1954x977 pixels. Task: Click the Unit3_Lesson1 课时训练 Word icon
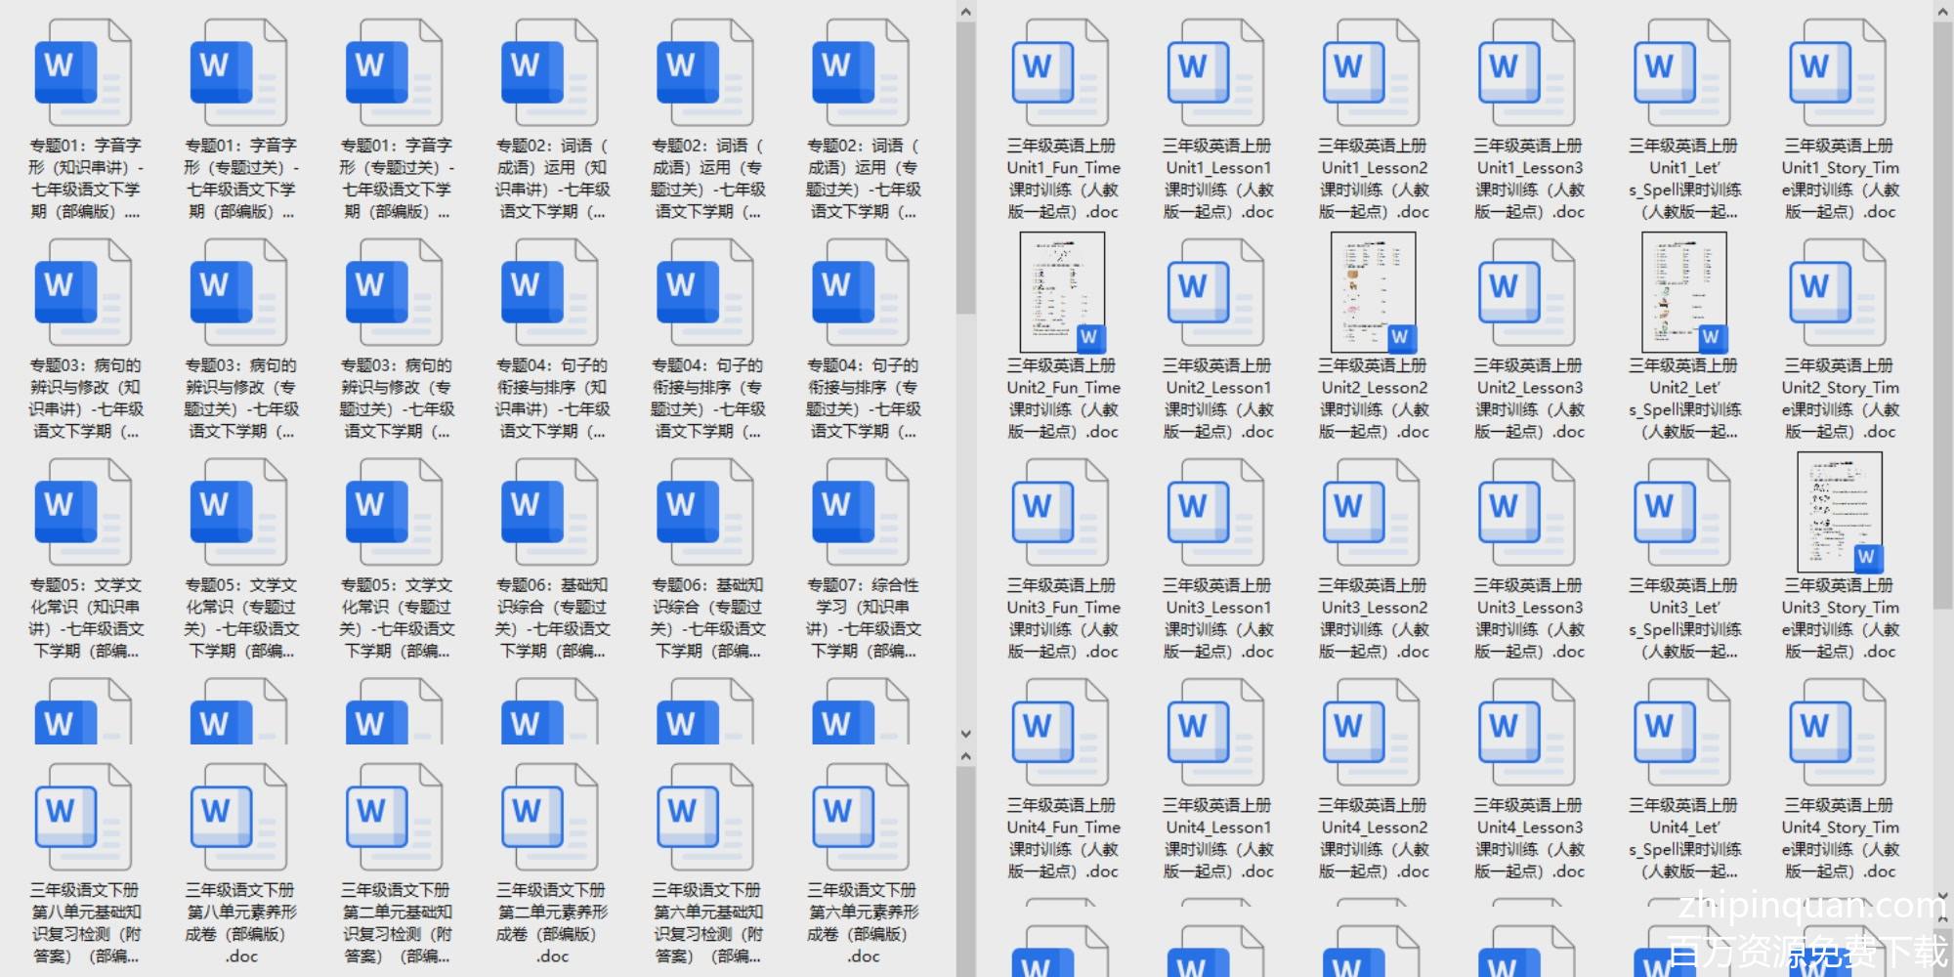coord(1215,513)
